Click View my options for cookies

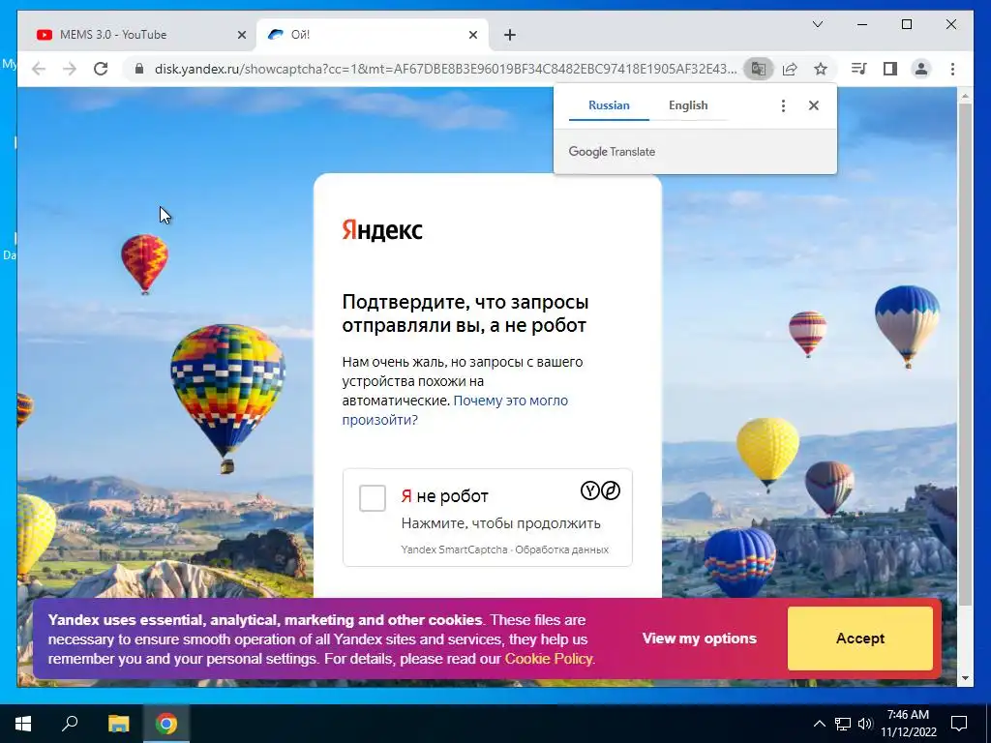pyautogui.click(x=699, y=639)
